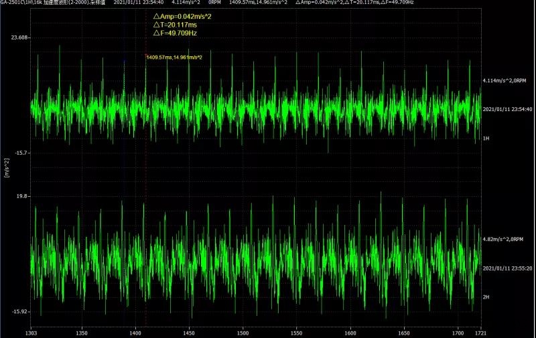The height and width of the screenshot is (338, 536).
Task: Select the 1H channel label on right
Action: (x=486, y=137)
